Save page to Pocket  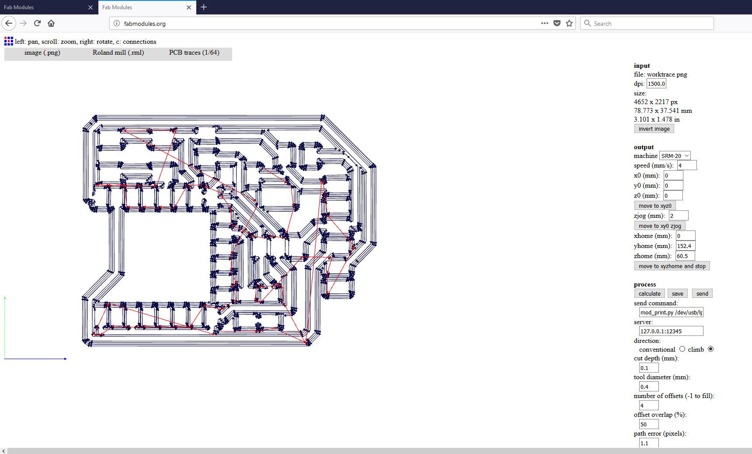coord(557,23)
